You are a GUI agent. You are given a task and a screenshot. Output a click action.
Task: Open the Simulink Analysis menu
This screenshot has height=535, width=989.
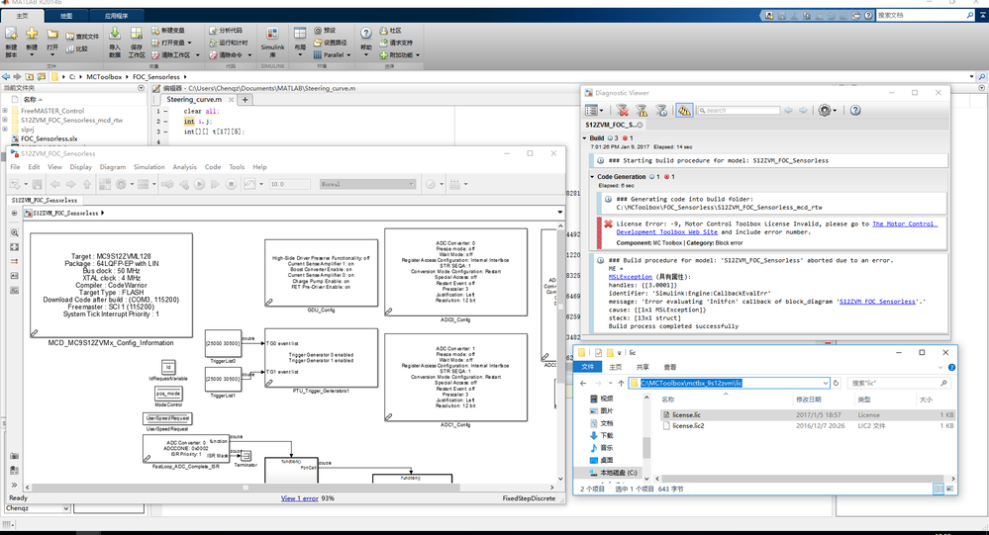pos(184,167)
